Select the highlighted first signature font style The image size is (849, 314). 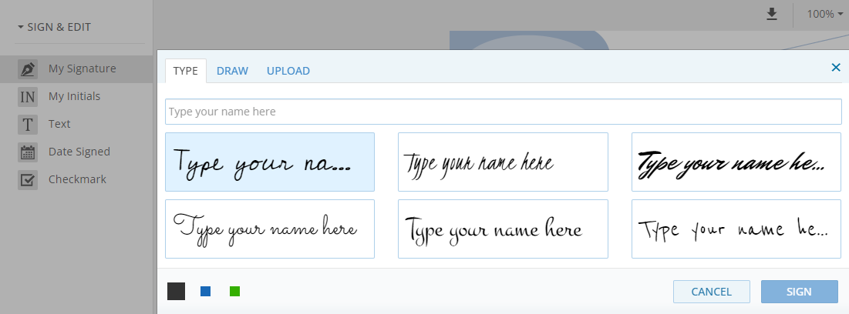pyautogui.click(x=270, y=162)
